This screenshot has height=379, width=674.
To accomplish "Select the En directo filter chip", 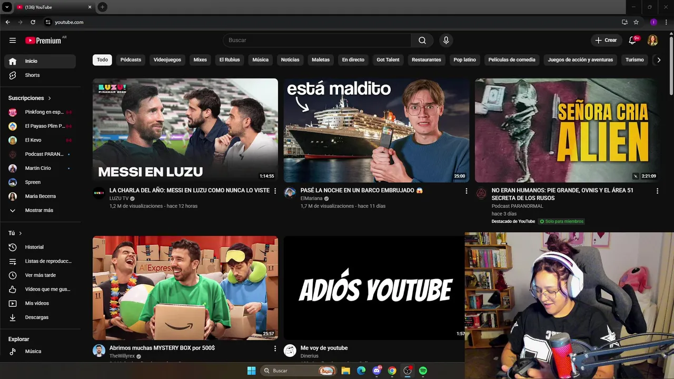I will (x=353, y=60).
